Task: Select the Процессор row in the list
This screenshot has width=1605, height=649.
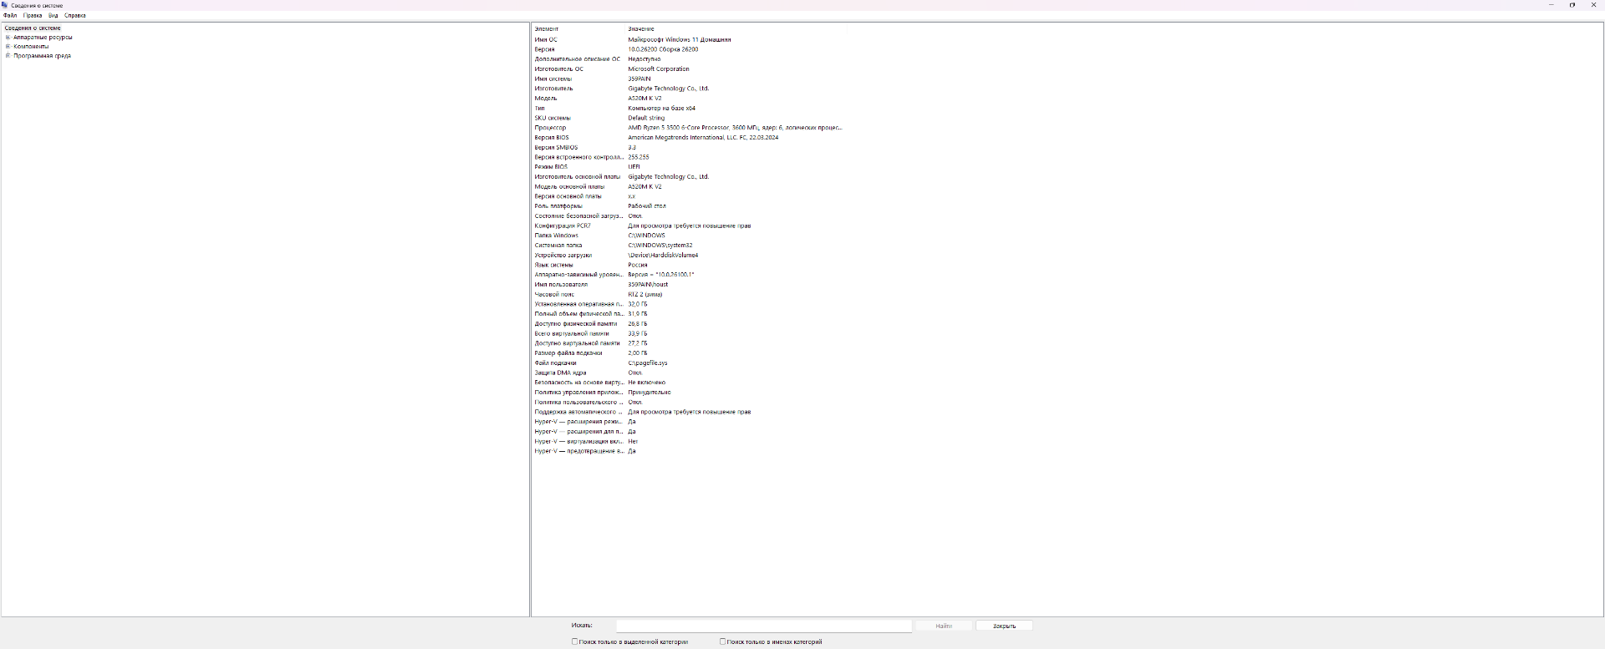Action: pos(551,128)
